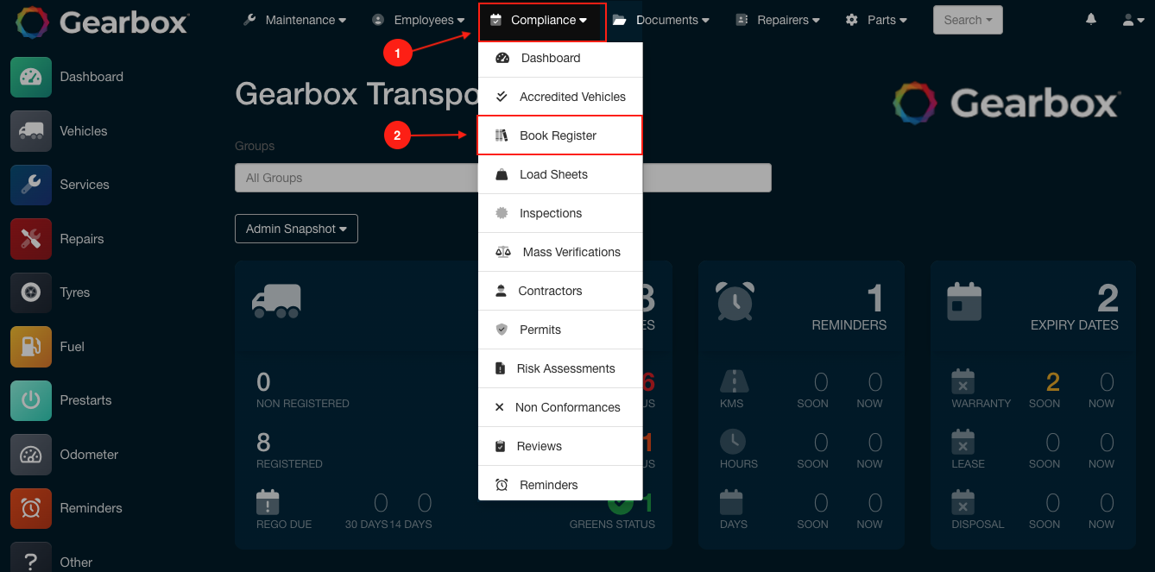The height and width of the screenshot is (572, 1155).
Task: Open the Dashboard sidebar icon
Action: point(31,77)
